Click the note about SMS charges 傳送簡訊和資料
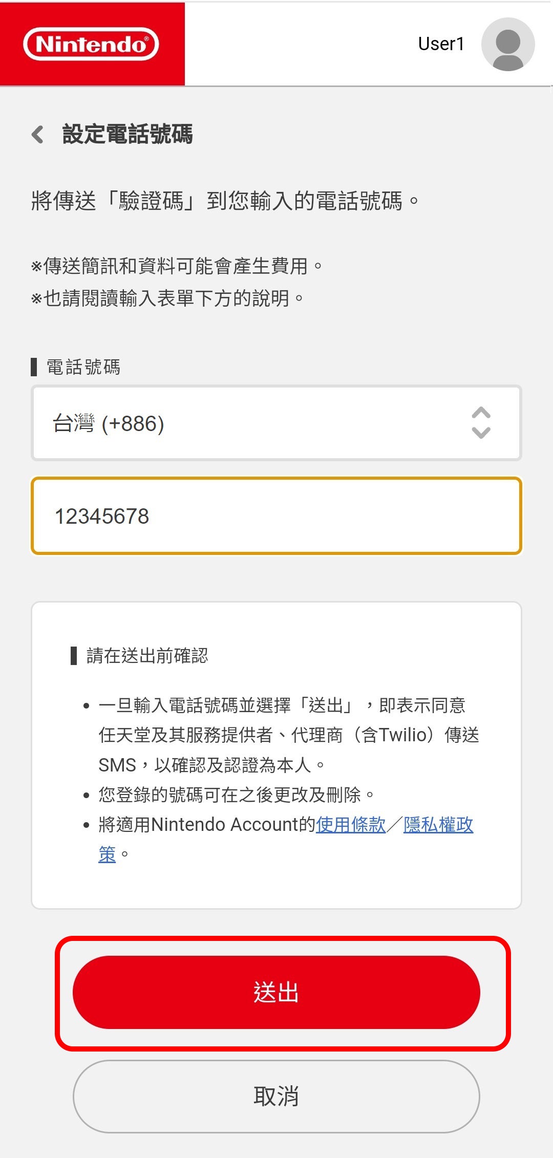This screenshot has height=1158, width=553. tap(177, 266)
